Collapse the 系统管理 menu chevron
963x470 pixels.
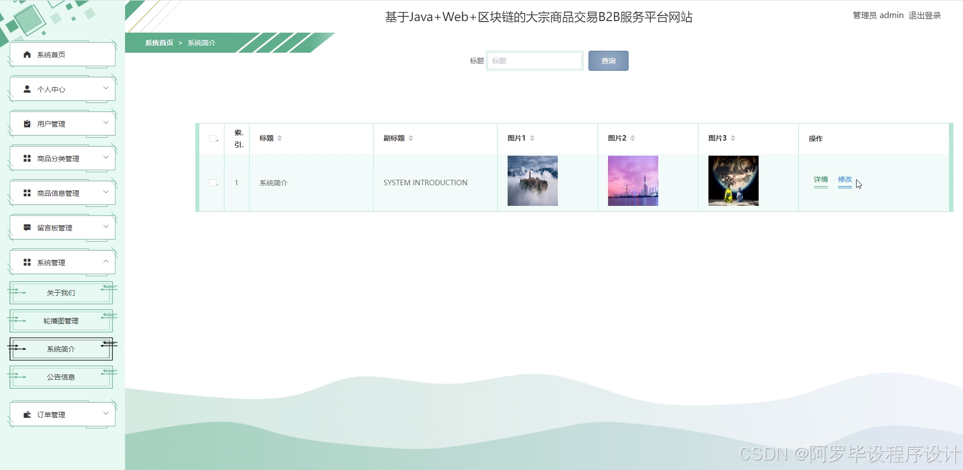point(106,262)
